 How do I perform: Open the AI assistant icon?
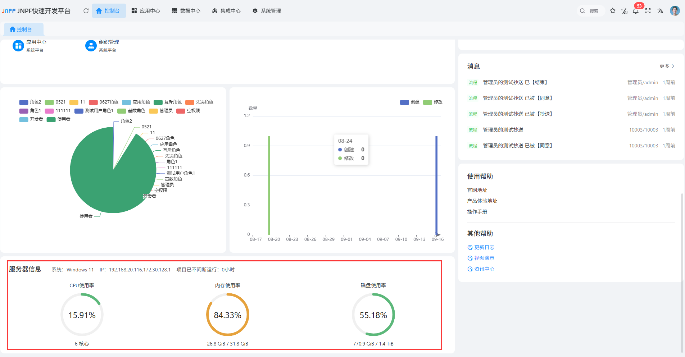point(624,11)
